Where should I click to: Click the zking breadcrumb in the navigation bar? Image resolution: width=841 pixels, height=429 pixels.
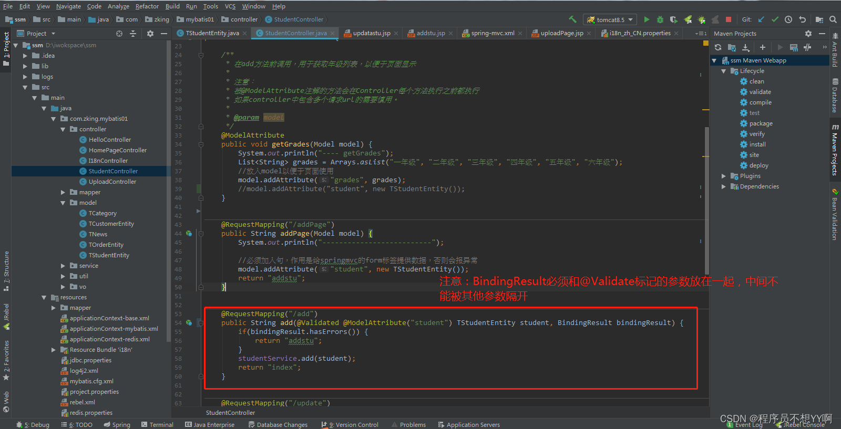click(x=157, y=19)
